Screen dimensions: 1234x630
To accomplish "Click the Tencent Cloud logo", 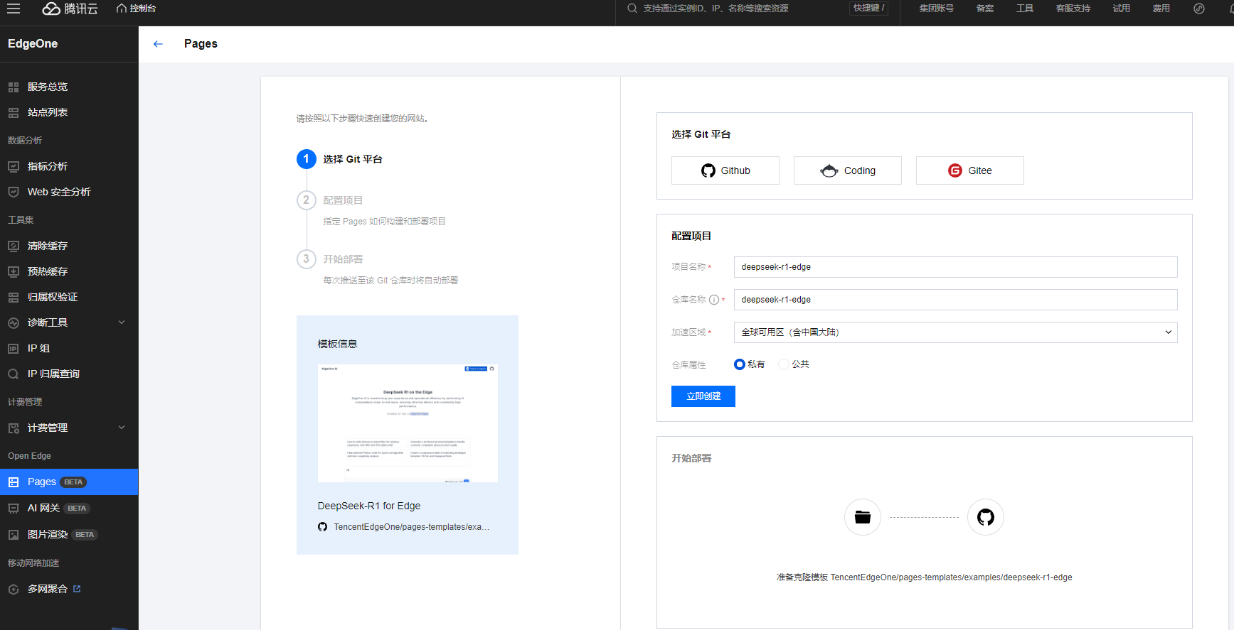I will tap(70, 9).
